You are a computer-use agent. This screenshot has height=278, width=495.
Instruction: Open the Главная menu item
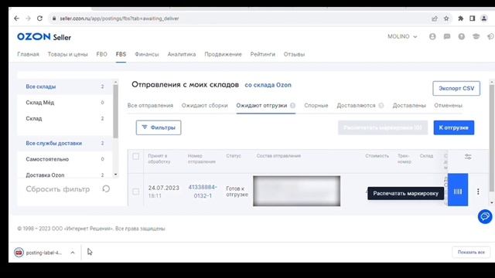point(28,54)
